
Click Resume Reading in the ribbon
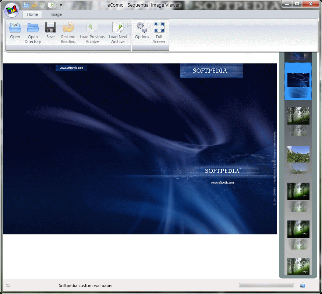tap(68, 33)
